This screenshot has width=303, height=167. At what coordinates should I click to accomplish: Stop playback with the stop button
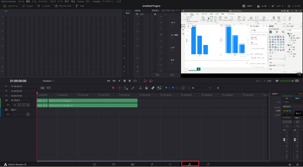point(124,81)
